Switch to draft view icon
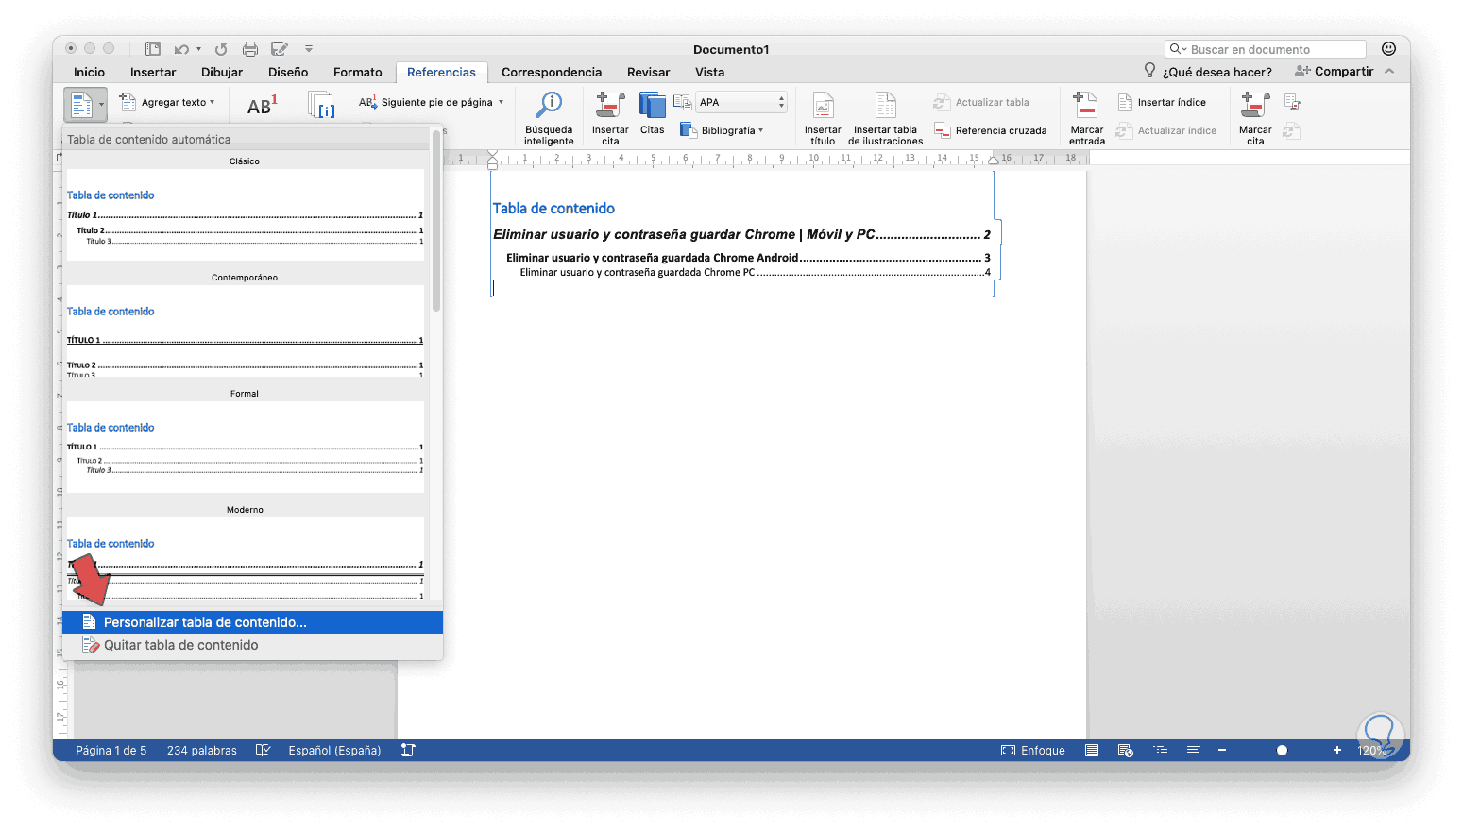 [1194, 751]
